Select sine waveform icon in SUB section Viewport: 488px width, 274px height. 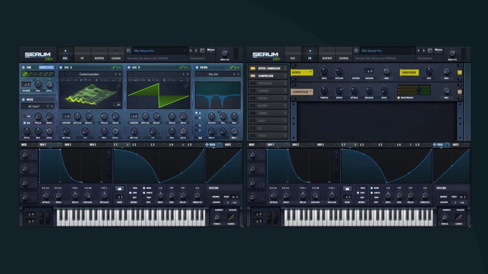click(25, 74)
